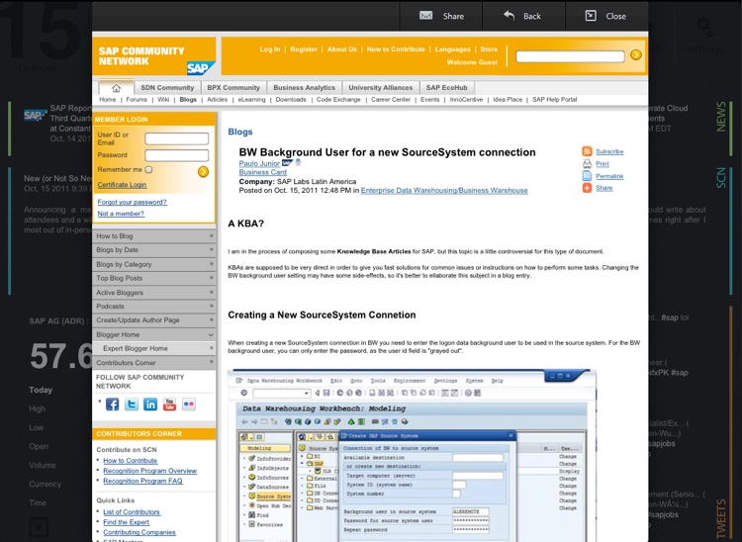Viewport: 742px width, 542px height.
Task: Toggle the Remember me checkbox
Action: 148,169
